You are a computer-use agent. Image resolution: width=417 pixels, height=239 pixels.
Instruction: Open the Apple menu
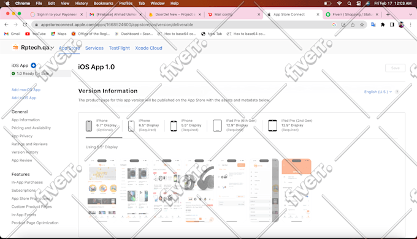7,3
